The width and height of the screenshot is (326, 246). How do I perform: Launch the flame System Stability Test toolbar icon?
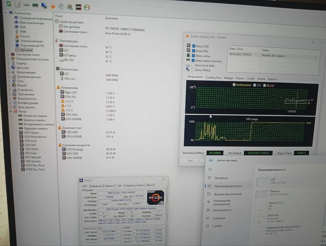[53, 6]
